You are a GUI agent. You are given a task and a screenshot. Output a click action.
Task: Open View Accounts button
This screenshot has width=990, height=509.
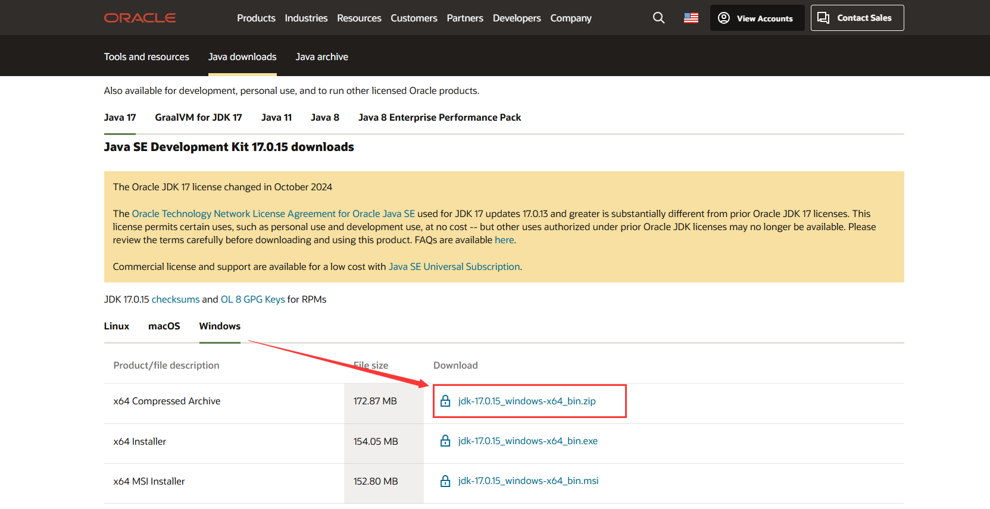tap(757, 18)
